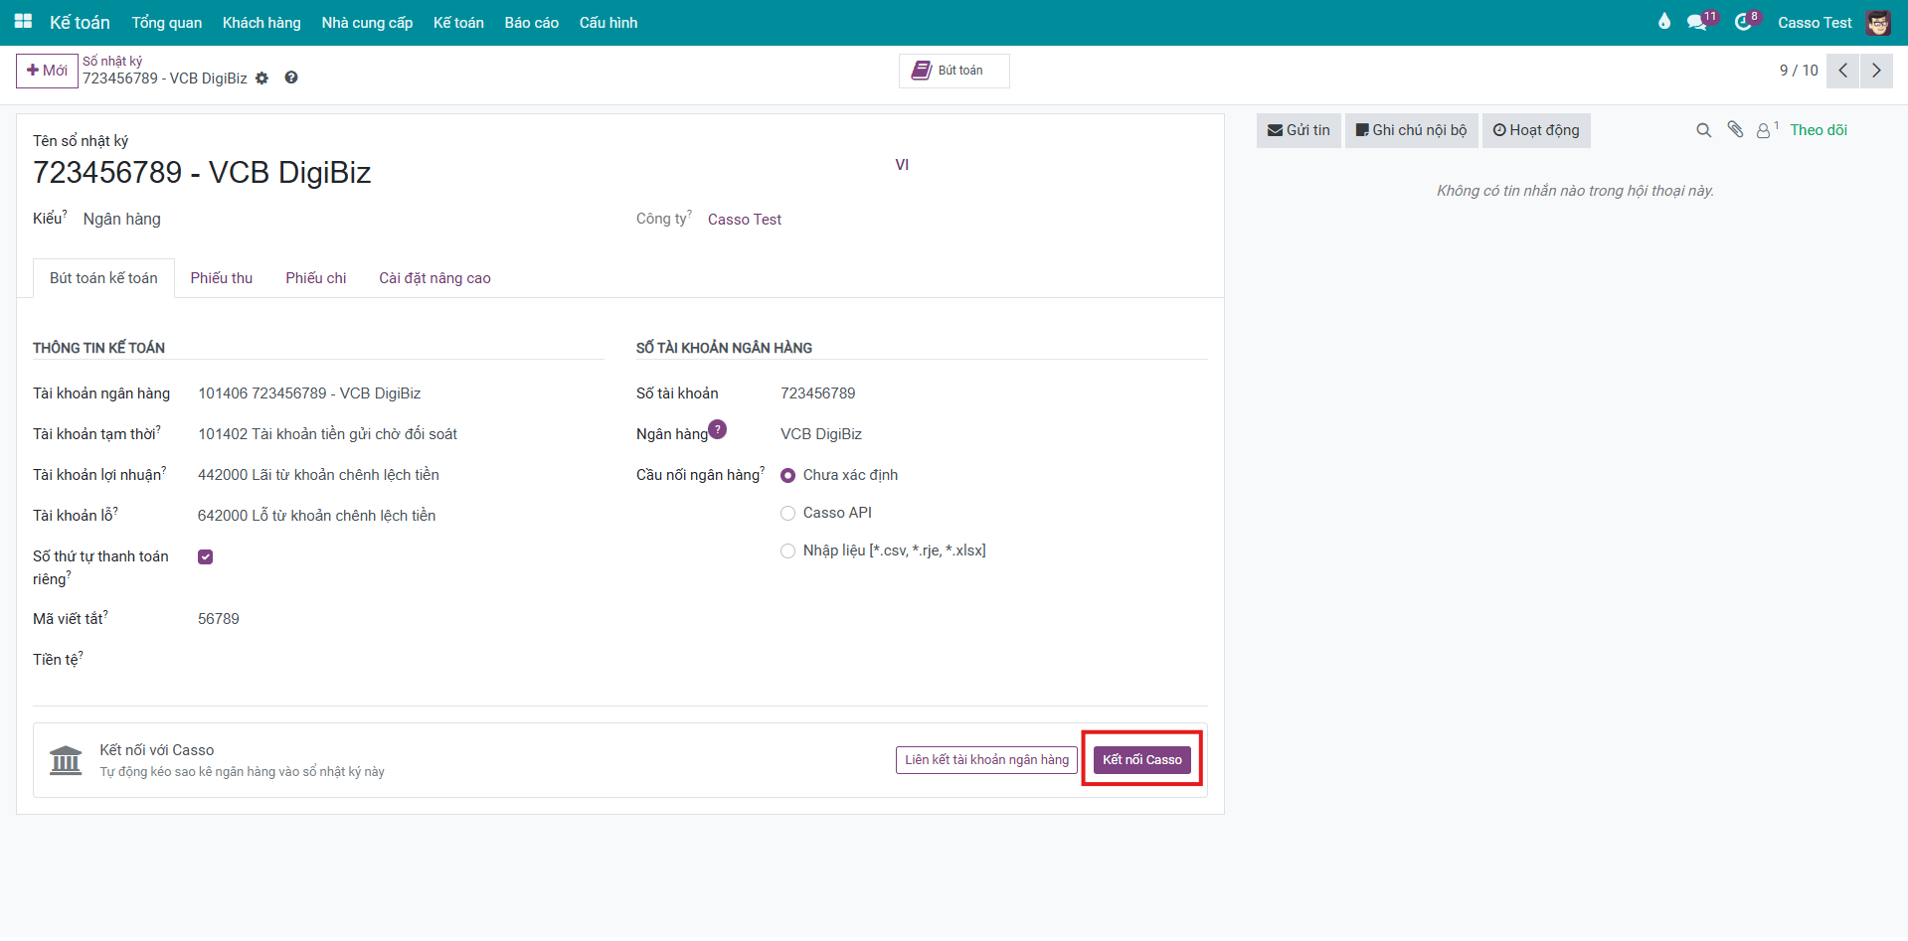Click the water drop icon in top bar
This screenshot has height=941, width=1908.
pyautogui.click(x=1664, y=21)
